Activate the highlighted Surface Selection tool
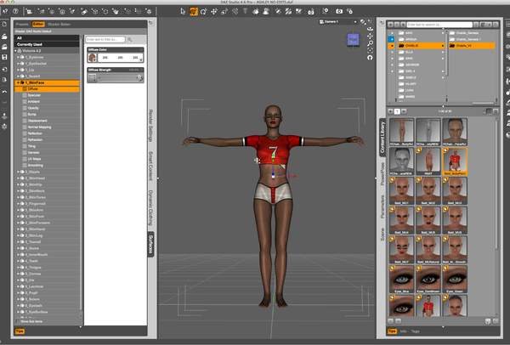510x345 pixels. click(194, 11)
